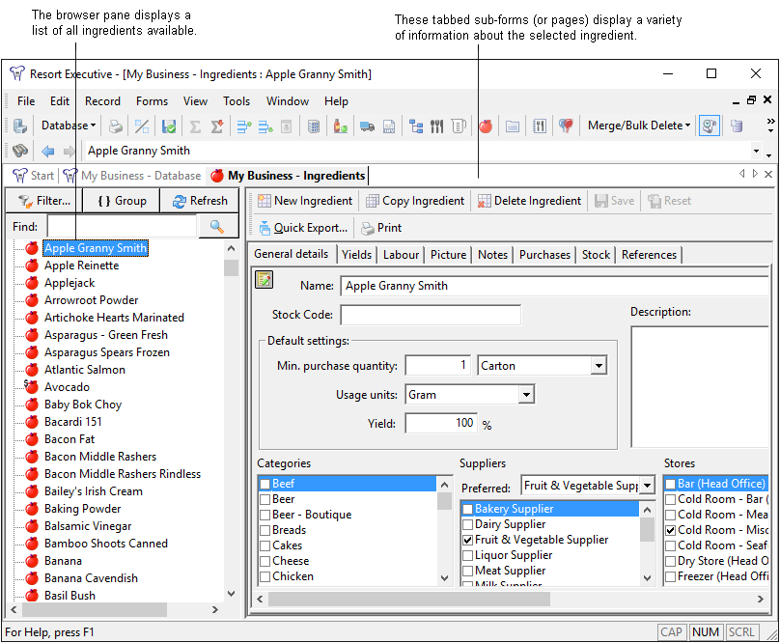Open the Database dropdown in the toolbar
The image size is (780, 643).
(69, 126)
